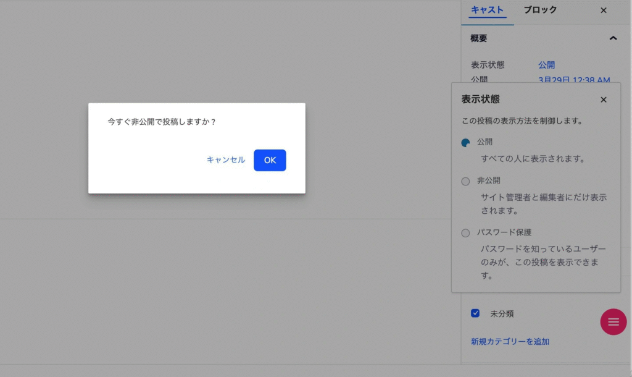Image resolution: width=632 pixels, height=377 pixels.
Task: Switch to the キャスト tab
Action: tap(487, 10)
